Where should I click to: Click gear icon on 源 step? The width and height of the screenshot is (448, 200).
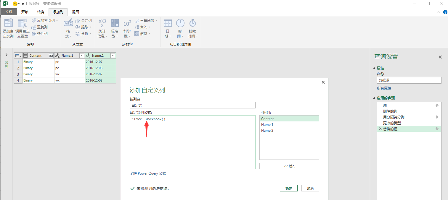[x=437, y=105]
